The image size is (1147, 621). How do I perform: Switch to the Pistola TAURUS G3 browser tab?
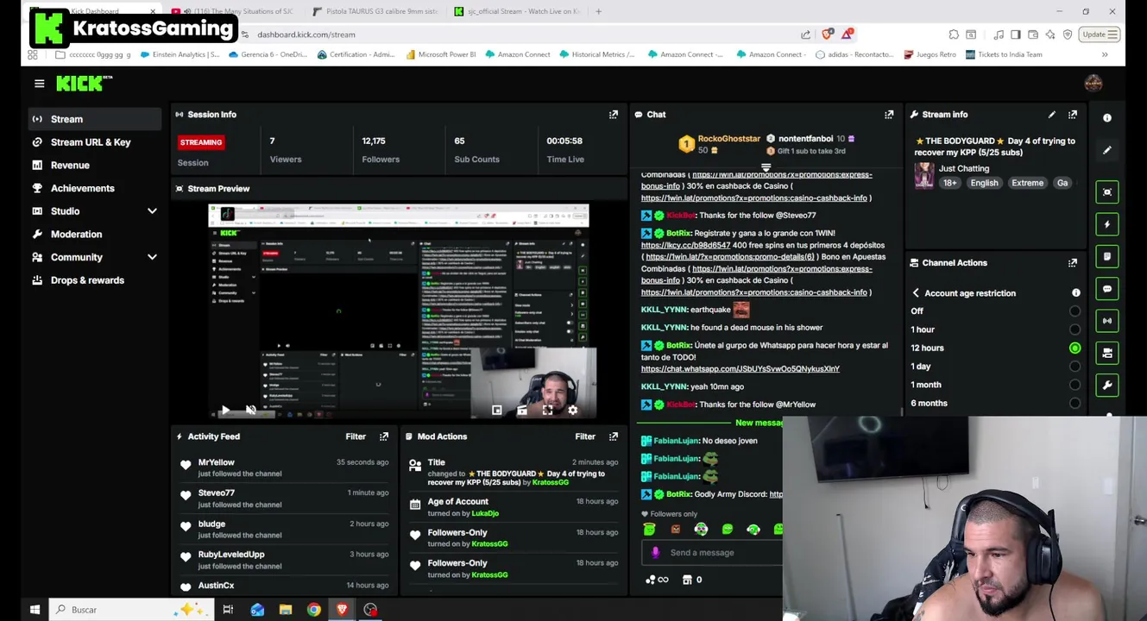(375, 11)
